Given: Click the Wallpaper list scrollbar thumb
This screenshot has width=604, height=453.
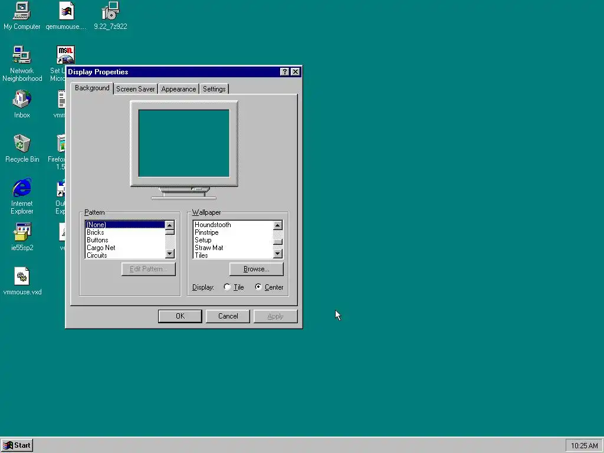Looking at the screenshot, I should [x=278, y=242].
